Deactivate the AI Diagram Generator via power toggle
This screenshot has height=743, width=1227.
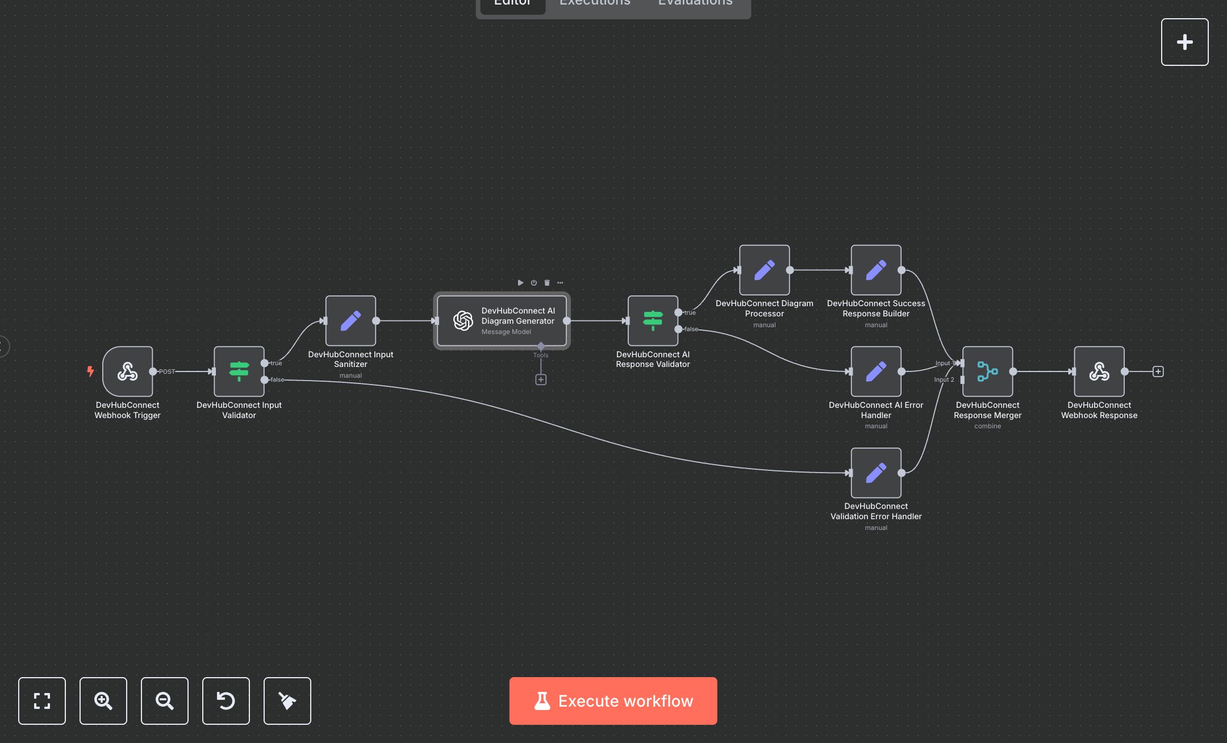[x=533, y=282]
